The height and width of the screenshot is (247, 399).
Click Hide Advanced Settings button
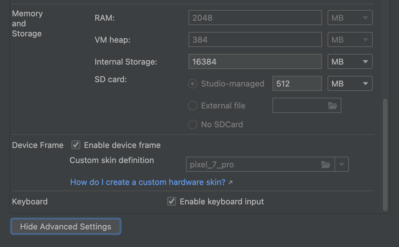coord(66,227)
